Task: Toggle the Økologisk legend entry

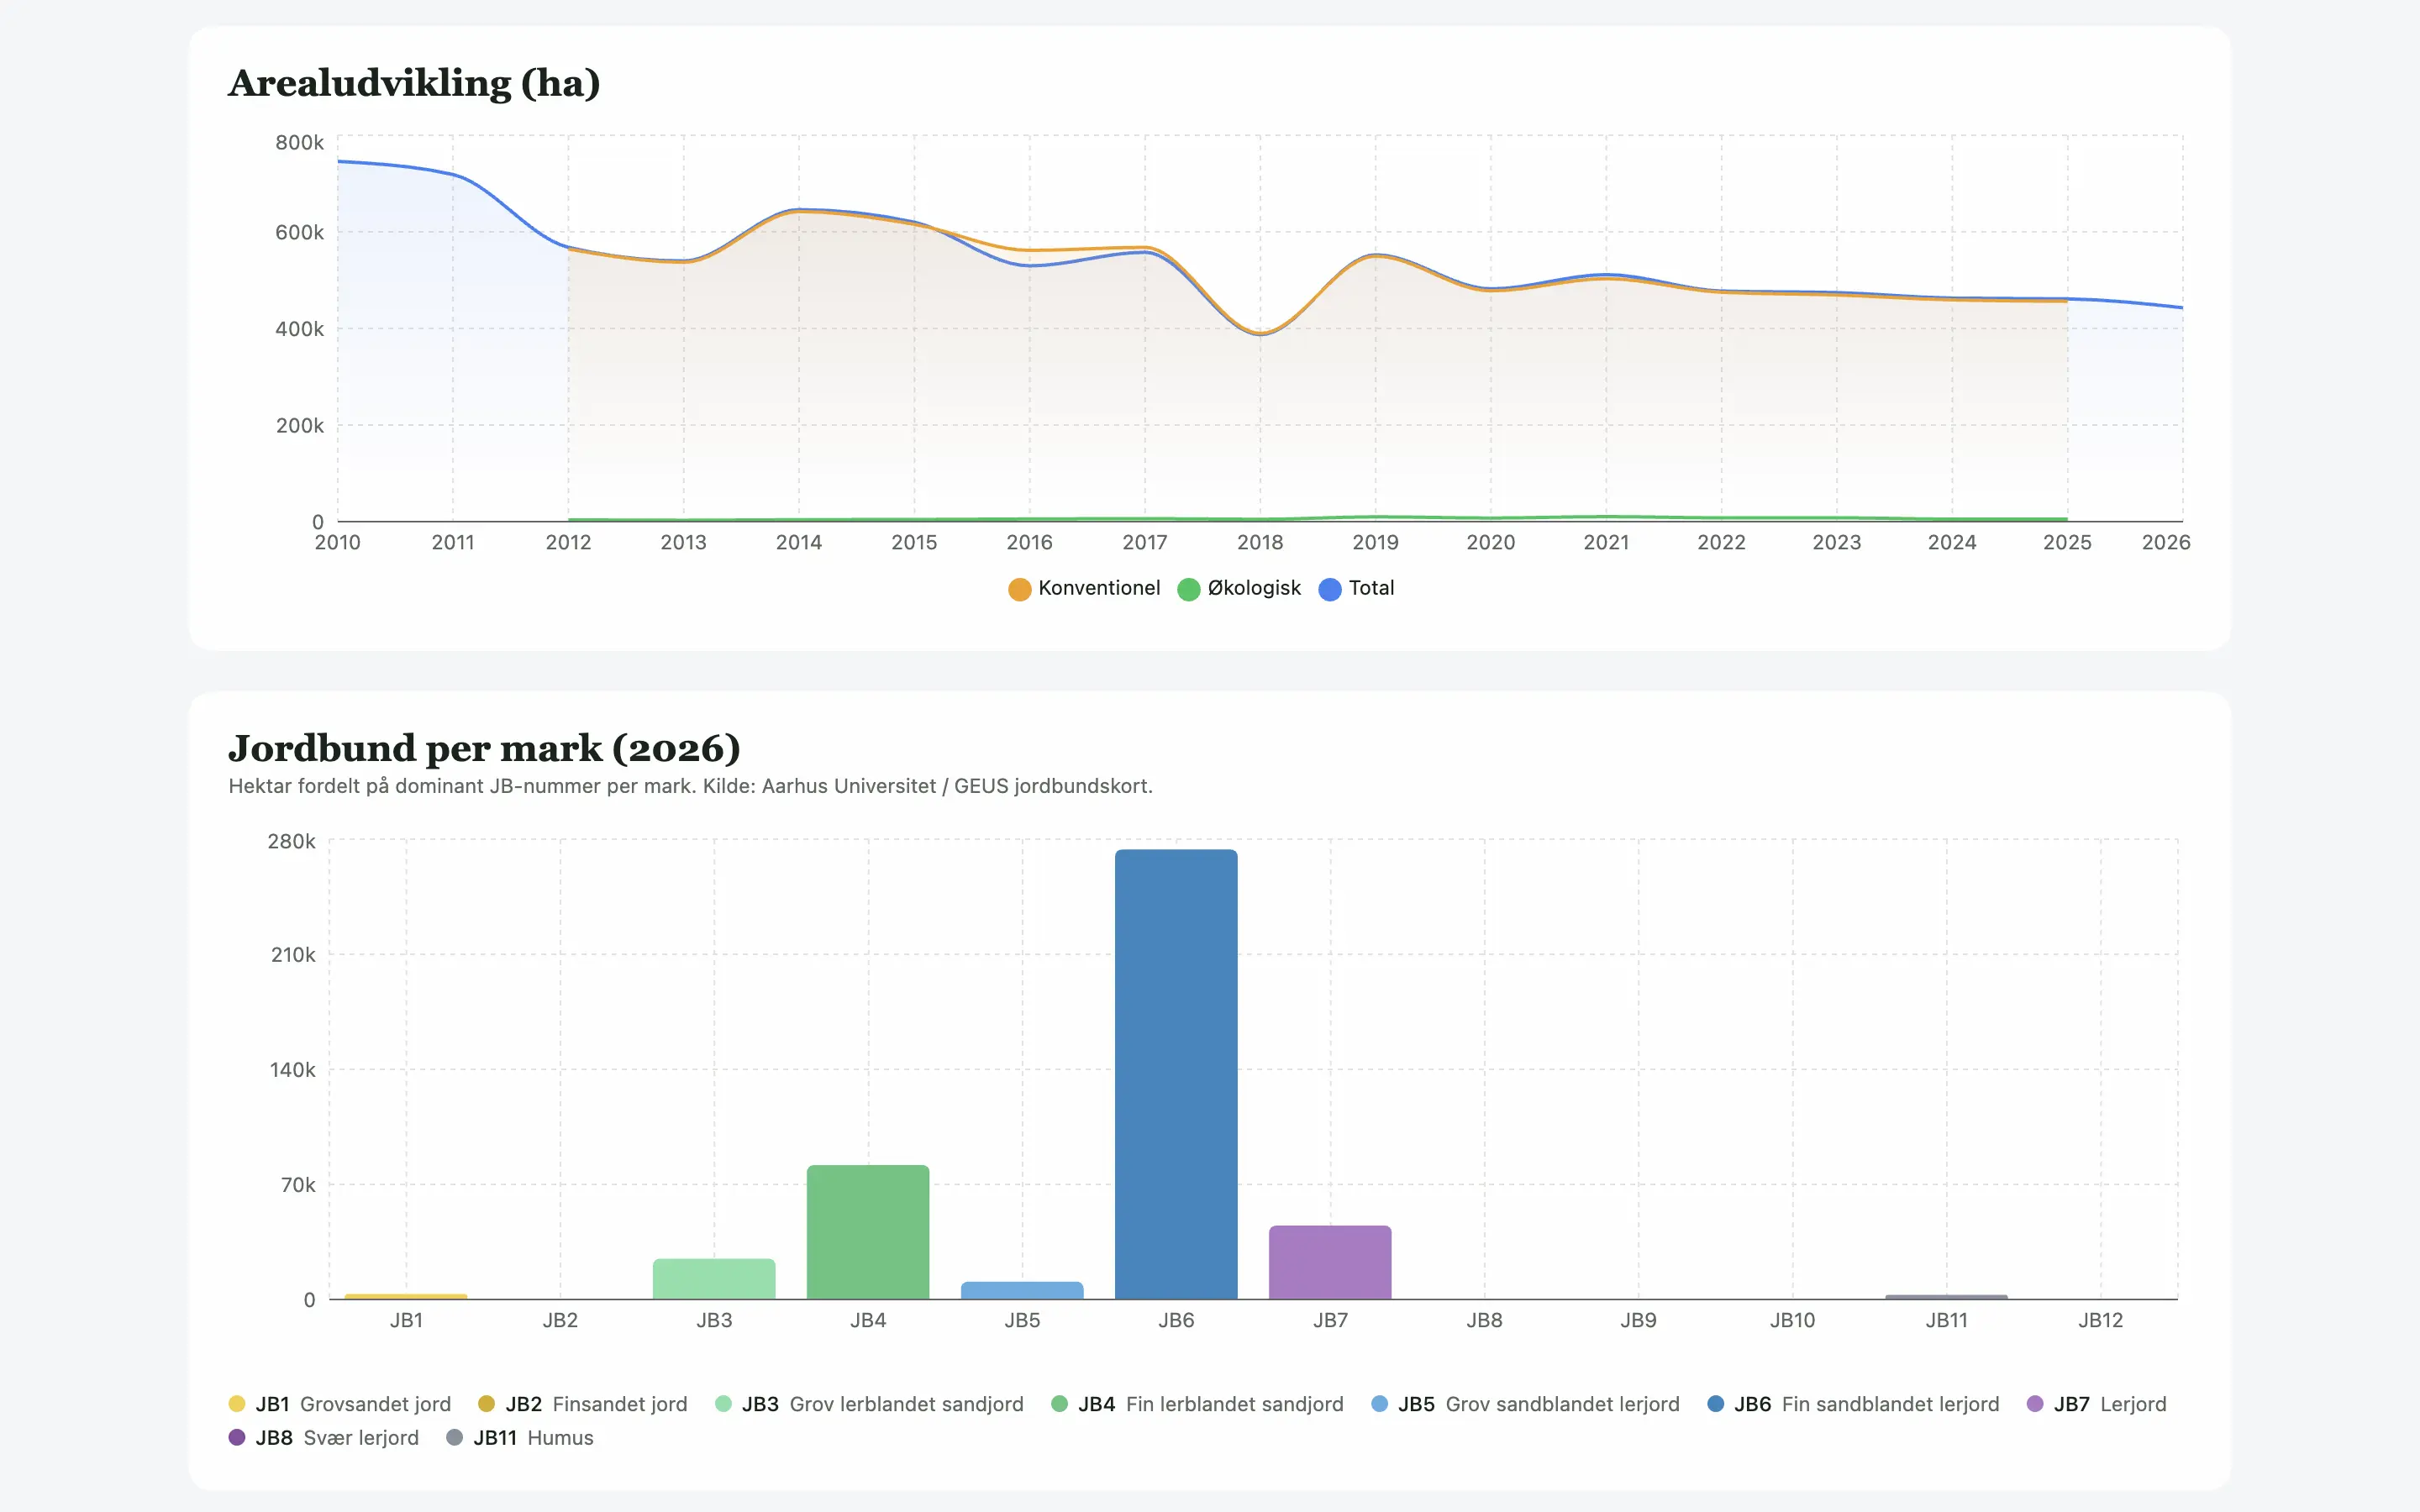Action: tap(1239, 588)
